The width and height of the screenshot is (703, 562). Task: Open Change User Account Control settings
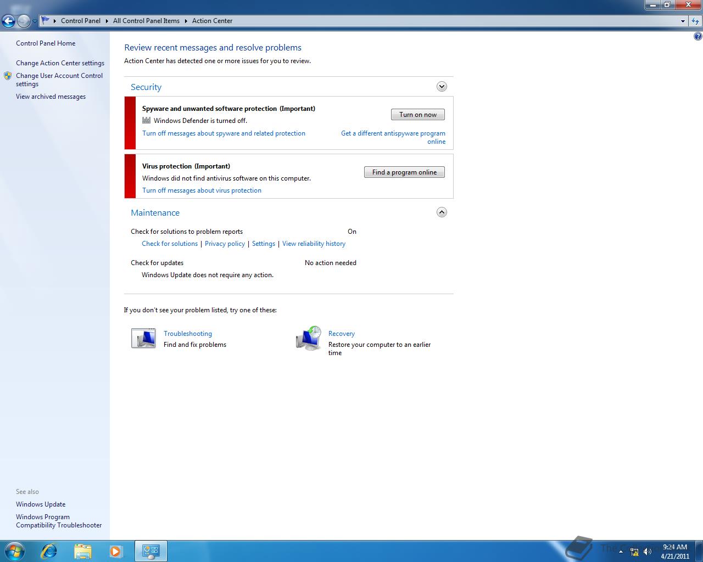(59, 80)
